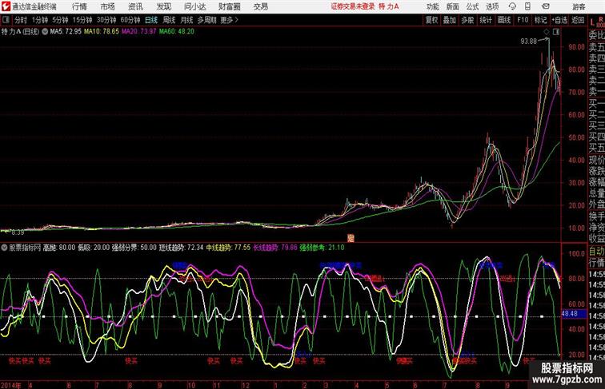605x389 pixels.
Task: Switch to the 周线 weekly tab
Action: [x=169, y=20]
